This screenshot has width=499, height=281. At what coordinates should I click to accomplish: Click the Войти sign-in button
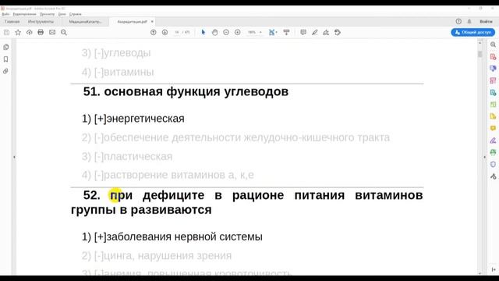pos(486,21)
